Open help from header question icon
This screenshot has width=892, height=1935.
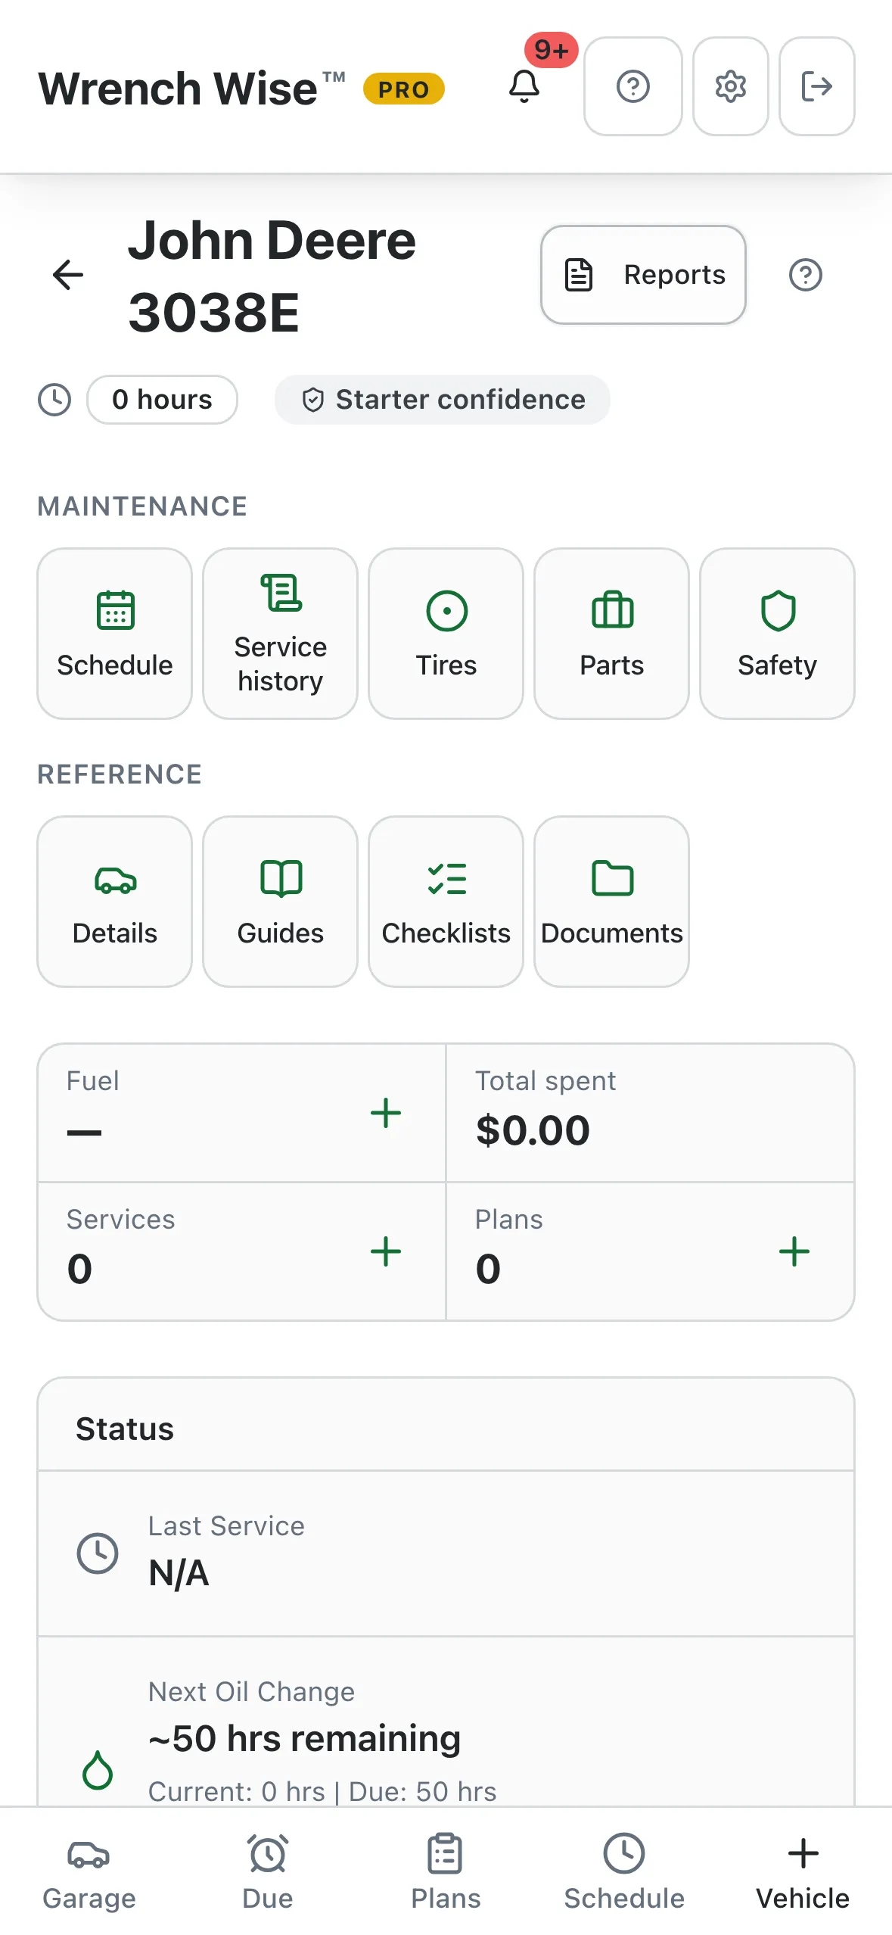[x=633, y=86]
